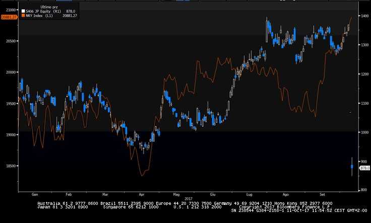Click the 1300 right axis label

tap(364, 45)
